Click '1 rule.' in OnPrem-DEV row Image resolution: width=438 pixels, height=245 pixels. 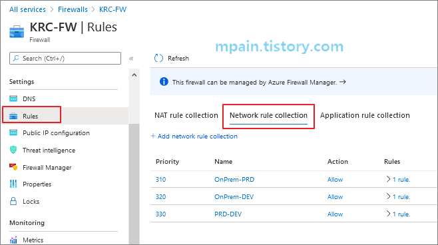tap(401, 196)
